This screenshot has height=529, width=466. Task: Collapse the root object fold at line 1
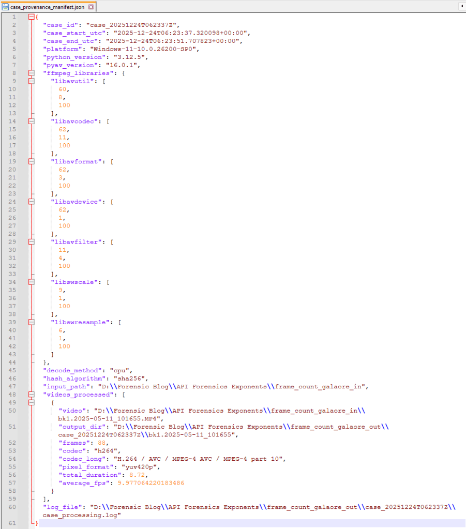pyautogui.click(x=32, y=17)
